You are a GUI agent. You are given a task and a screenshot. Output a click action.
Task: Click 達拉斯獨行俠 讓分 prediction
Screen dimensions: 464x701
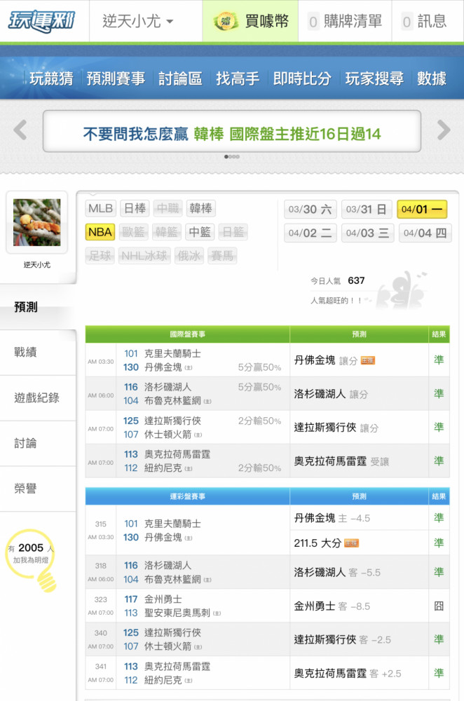click(x=336, y=428)
